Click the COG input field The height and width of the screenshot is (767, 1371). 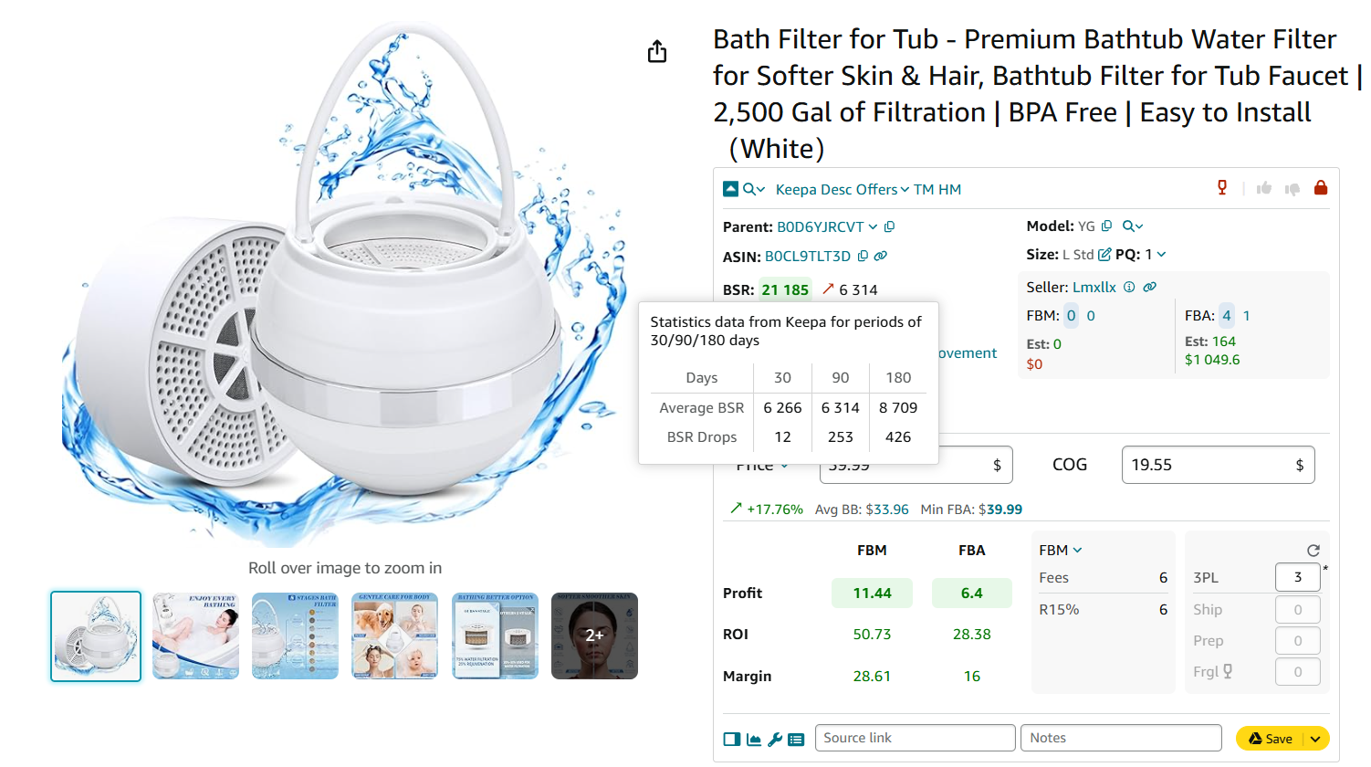(x=1205, y=465)
